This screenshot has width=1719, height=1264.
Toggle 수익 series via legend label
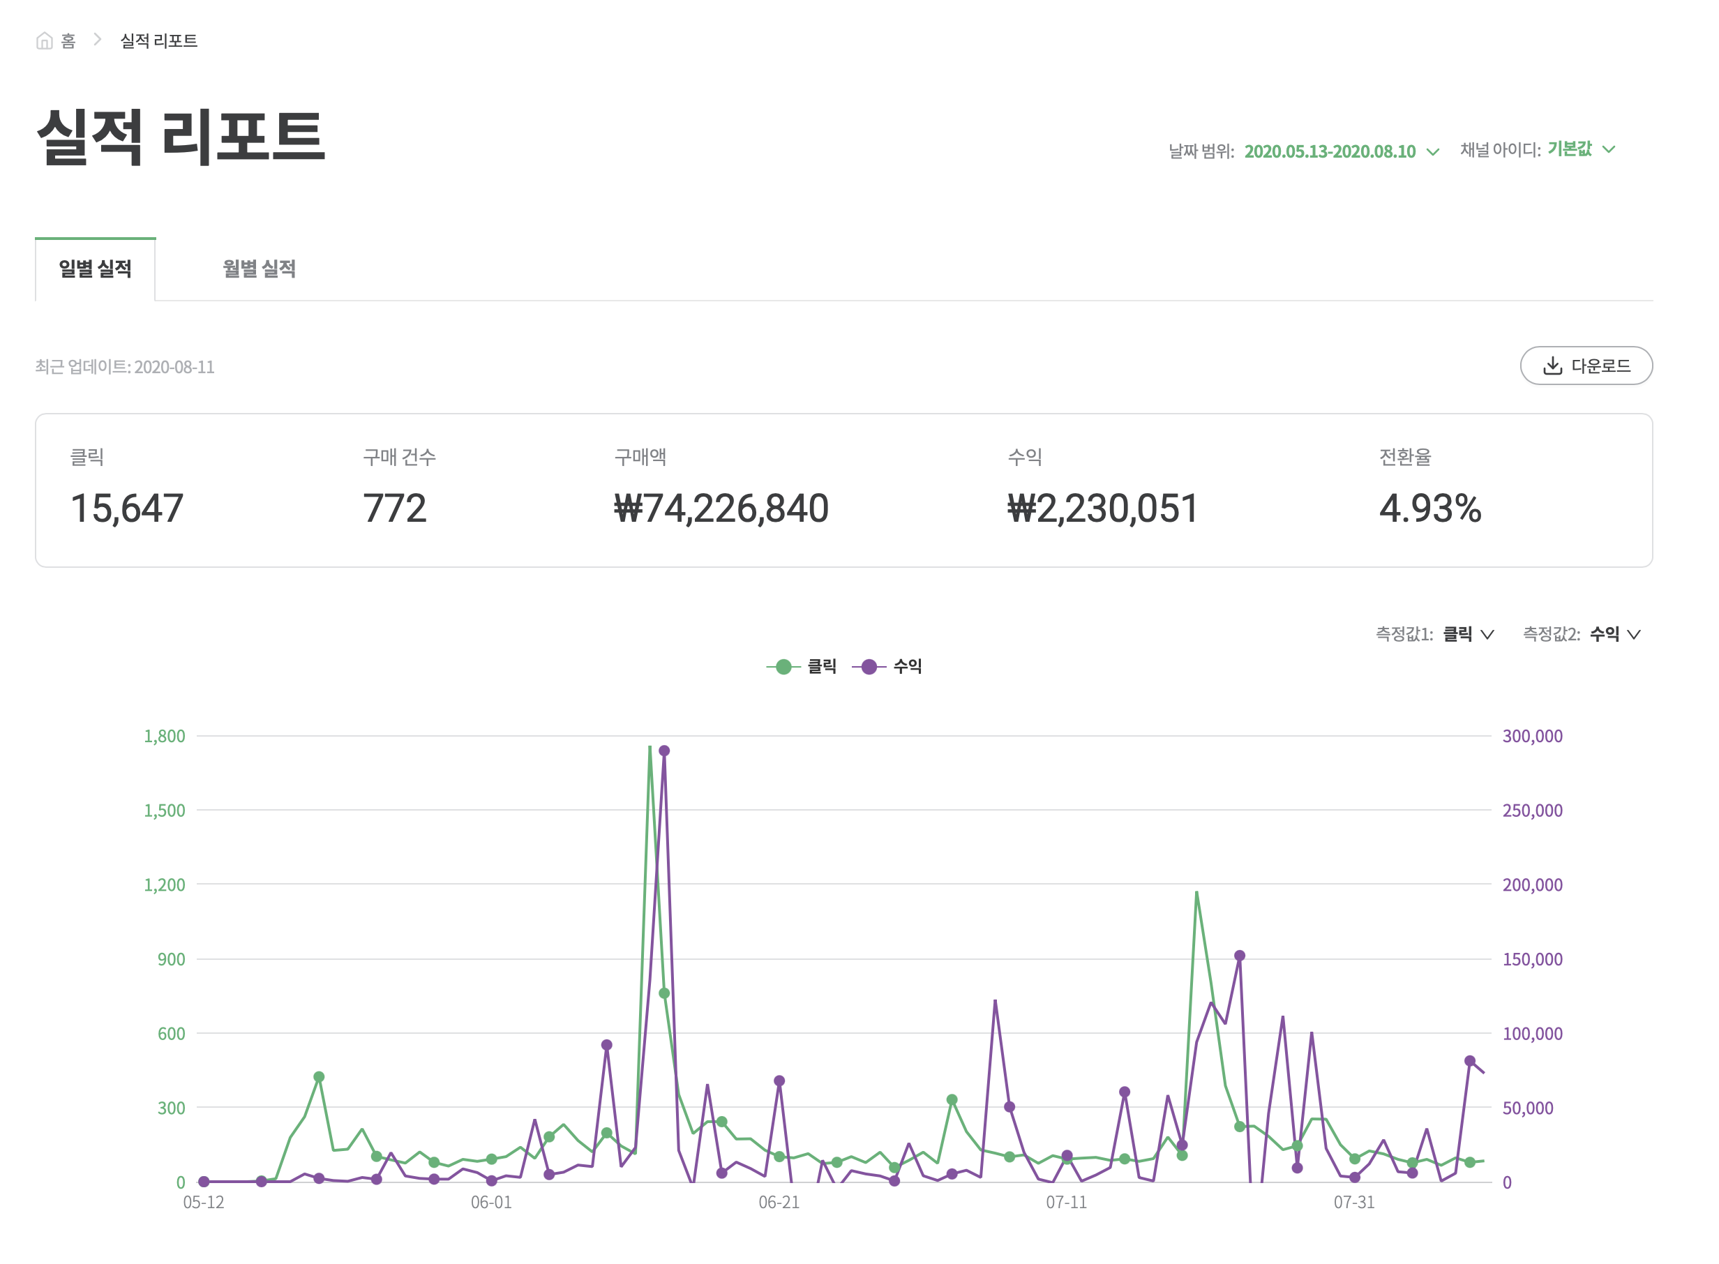pyautogui.click(x=908, y=666)
